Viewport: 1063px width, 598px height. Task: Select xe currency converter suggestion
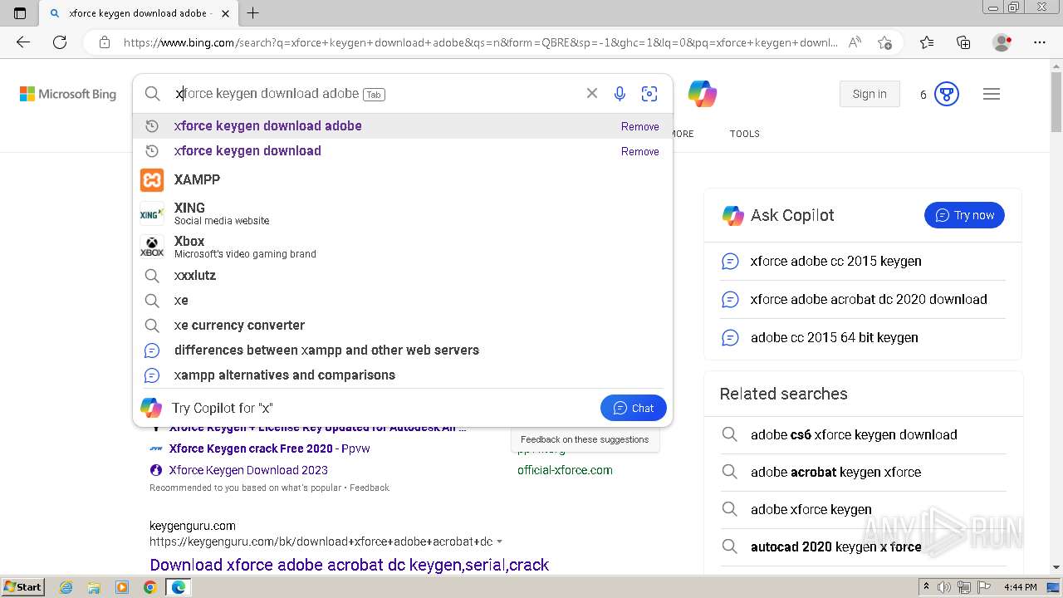tap(403, 326)
